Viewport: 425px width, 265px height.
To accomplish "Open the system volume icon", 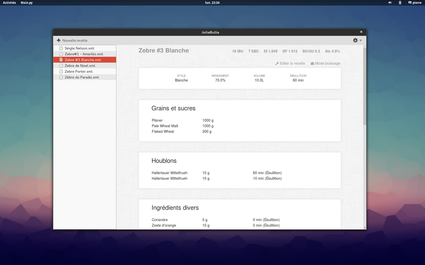I will pos(390,3).
